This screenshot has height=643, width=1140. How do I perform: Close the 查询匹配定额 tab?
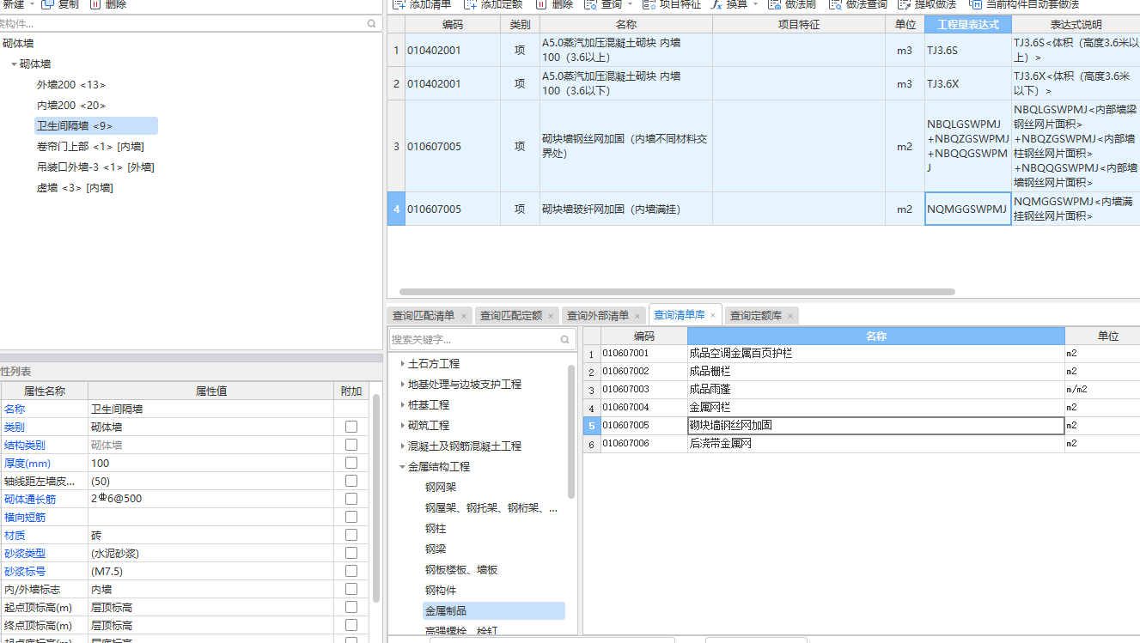tap(551, 316)
